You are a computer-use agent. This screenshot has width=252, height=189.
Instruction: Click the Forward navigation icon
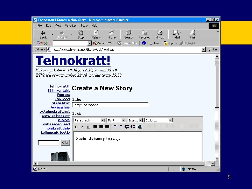62,35
